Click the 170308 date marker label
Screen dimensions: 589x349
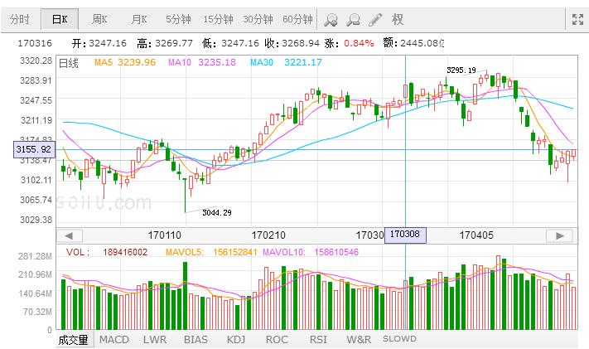(405, 235)
